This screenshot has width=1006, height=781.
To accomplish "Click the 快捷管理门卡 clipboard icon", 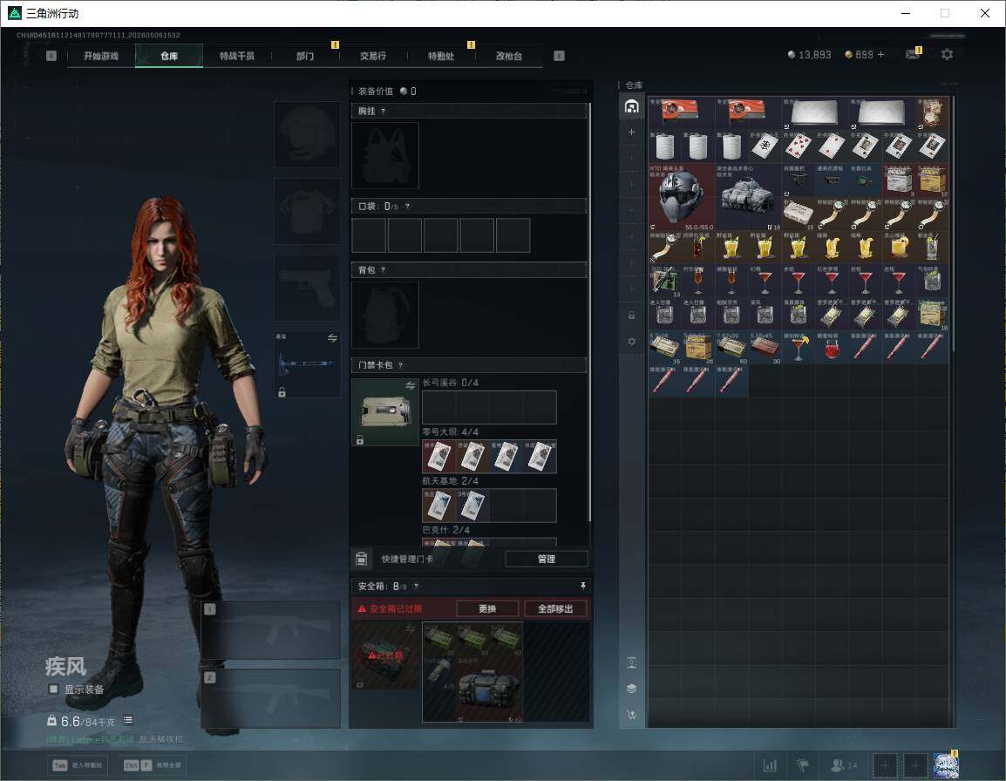I will [361, 559].
